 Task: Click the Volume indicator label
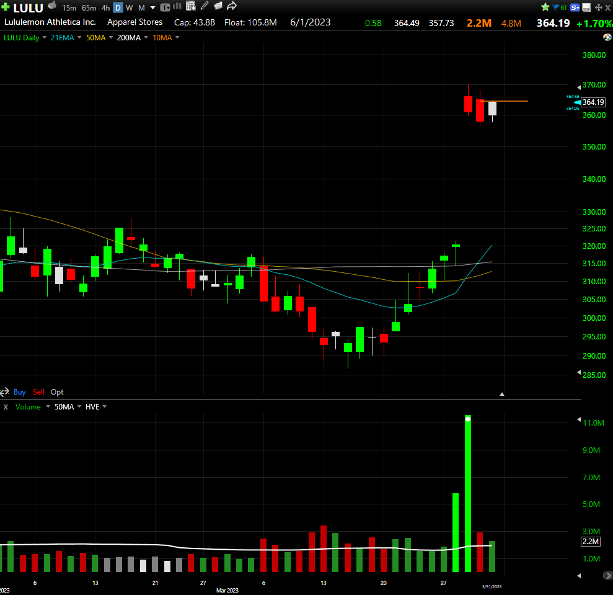pyautogui.click(x=28, y=407)
